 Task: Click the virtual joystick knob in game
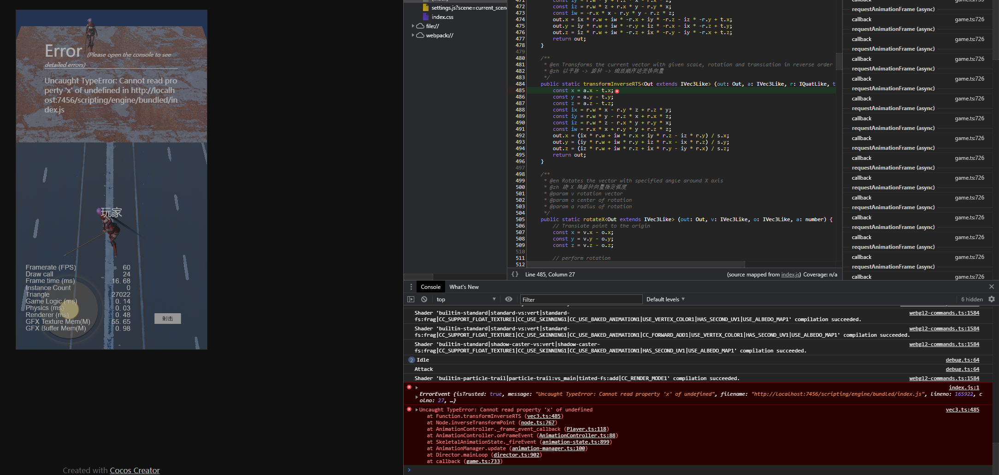click(x=68, y=309)
